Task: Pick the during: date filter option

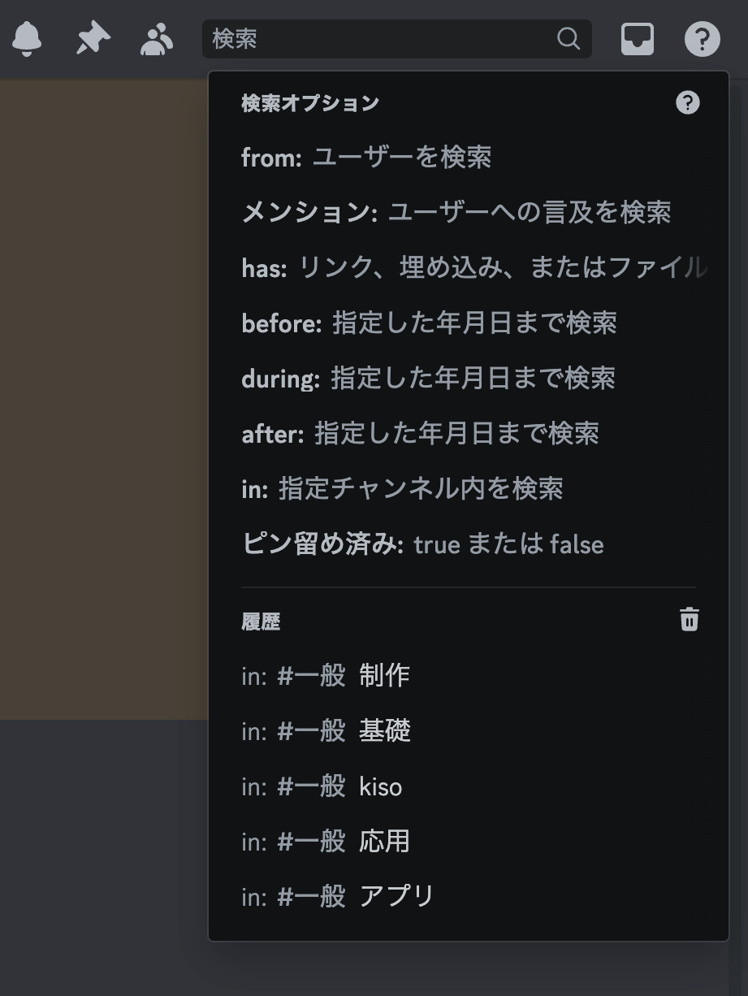Action: (469, 378)
